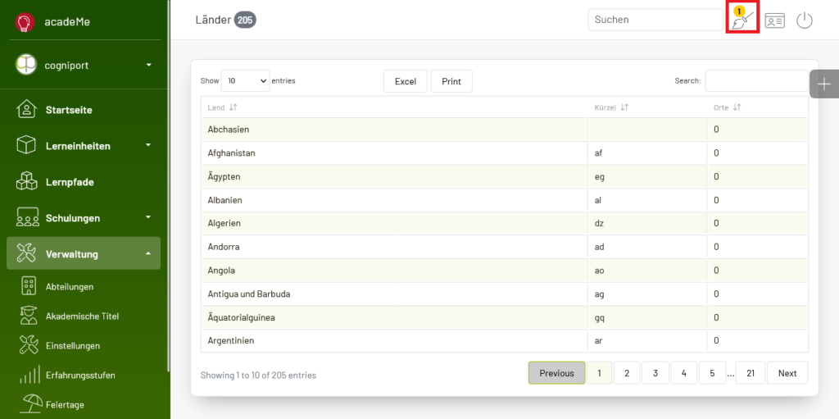
Task: Click the broom cleanup icon with badge
Action: pyautogui.click(x=742, y=20)
